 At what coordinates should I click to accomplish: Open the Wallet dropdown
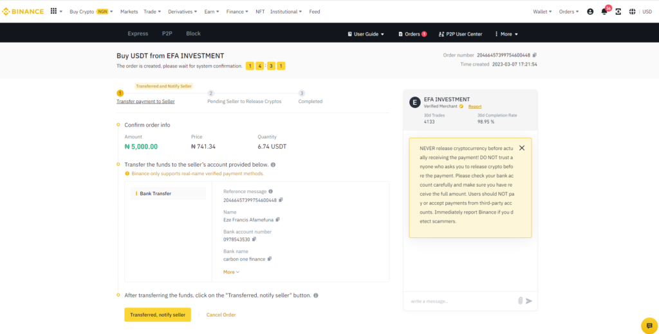click(542, 12)
